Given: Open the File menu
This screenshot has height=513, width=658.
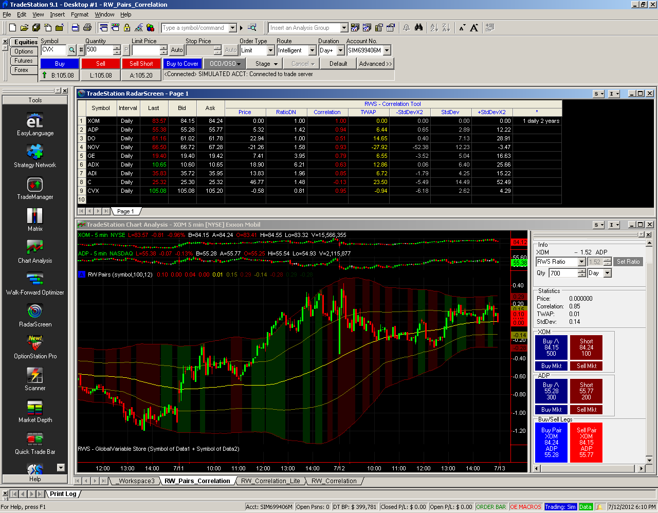Looking at the screenshot, I should click(7, 14).
